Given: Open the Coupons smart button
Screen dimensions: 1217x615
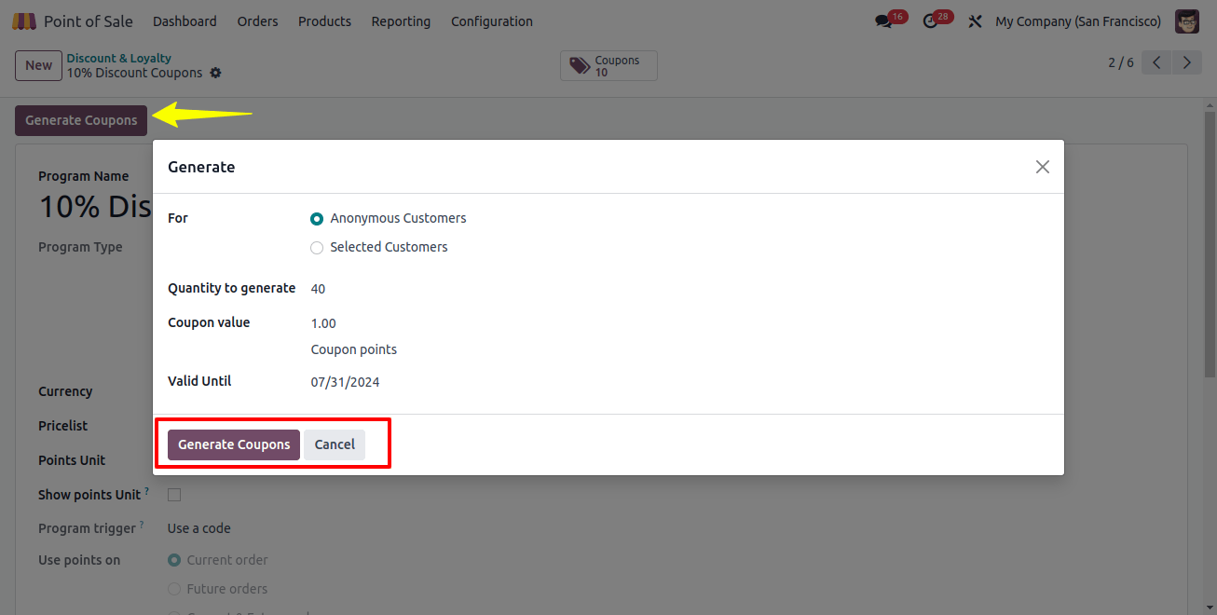Looking at the screenshot, I should (x=608, y=65).
